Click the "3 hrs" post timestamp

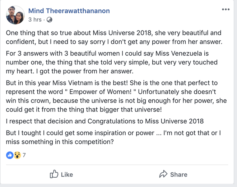pyautogui.click(x=35, y=19)
